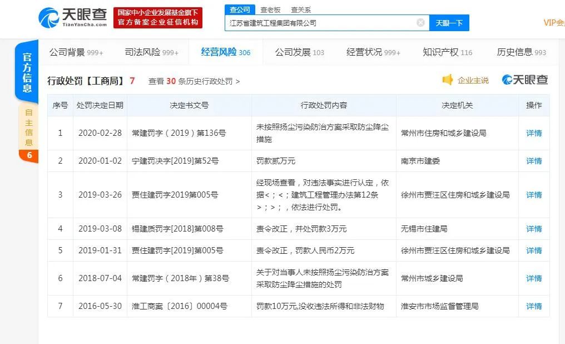The width and height of the screenshot is (565, 344).
Task: Click the red SME development fund badge
Action: tap(157, 17)
